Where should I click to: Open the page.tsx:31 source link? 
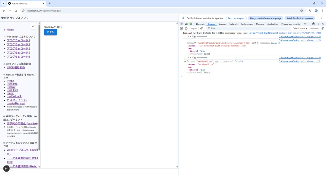[300, 61]
